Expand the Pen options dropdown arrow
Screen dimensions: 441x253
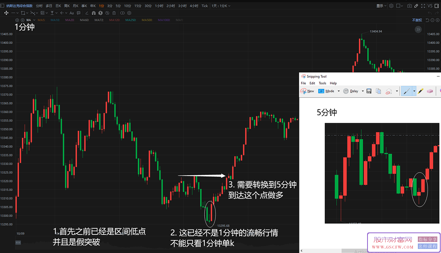(414, 91)
